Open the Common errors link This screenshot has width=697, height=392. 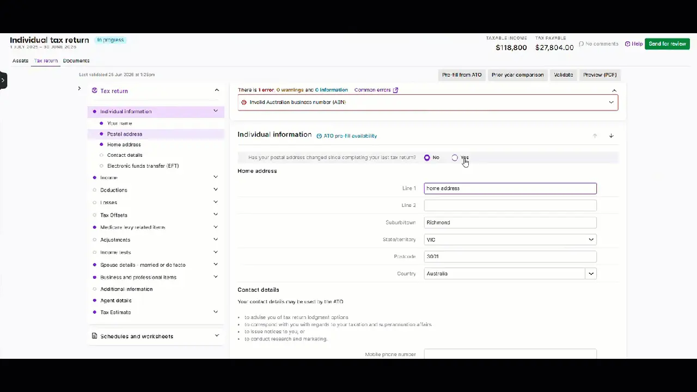click(372, 90)
